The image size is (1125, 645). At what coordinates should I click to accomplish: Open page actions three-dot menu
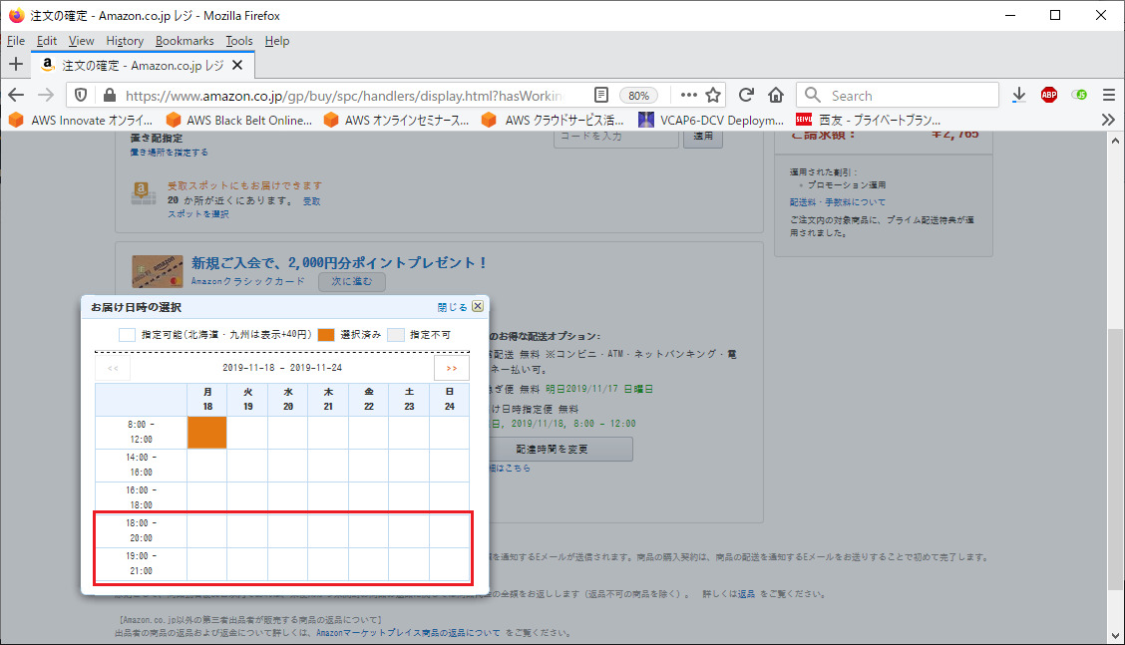pos(688,96)
